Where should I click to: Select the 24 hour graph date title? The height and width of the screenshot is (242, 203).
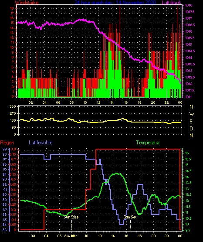(115, 2)
